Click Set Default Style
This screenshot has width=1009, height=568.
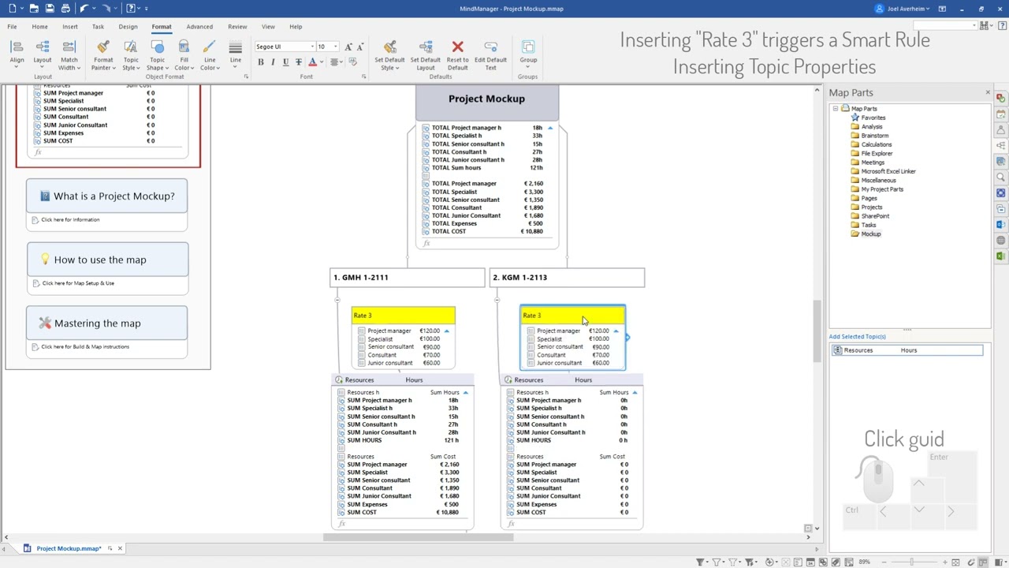coord(389,55)
